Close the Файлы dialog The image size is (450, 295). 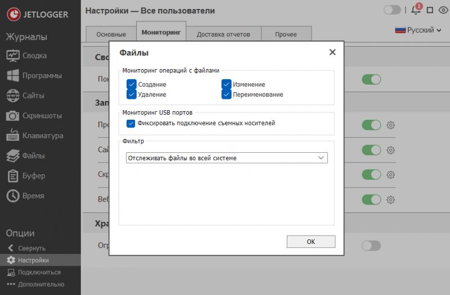332,52
